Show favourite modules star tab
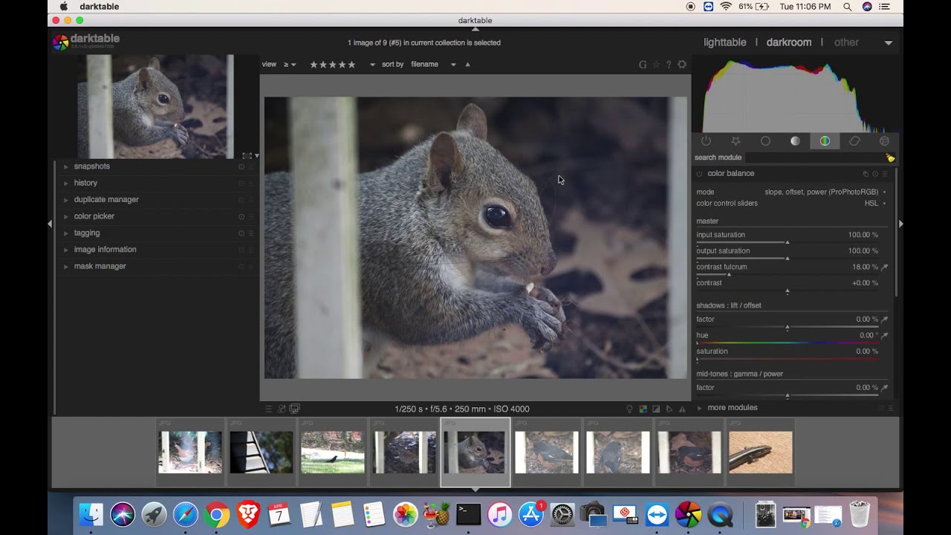 [736, 141]
